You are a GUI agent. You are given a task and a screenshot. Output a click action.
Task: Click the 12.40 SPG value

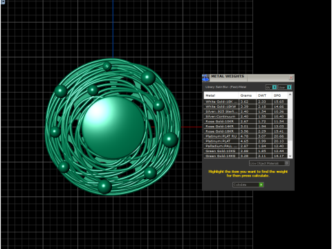coord(279,146)
